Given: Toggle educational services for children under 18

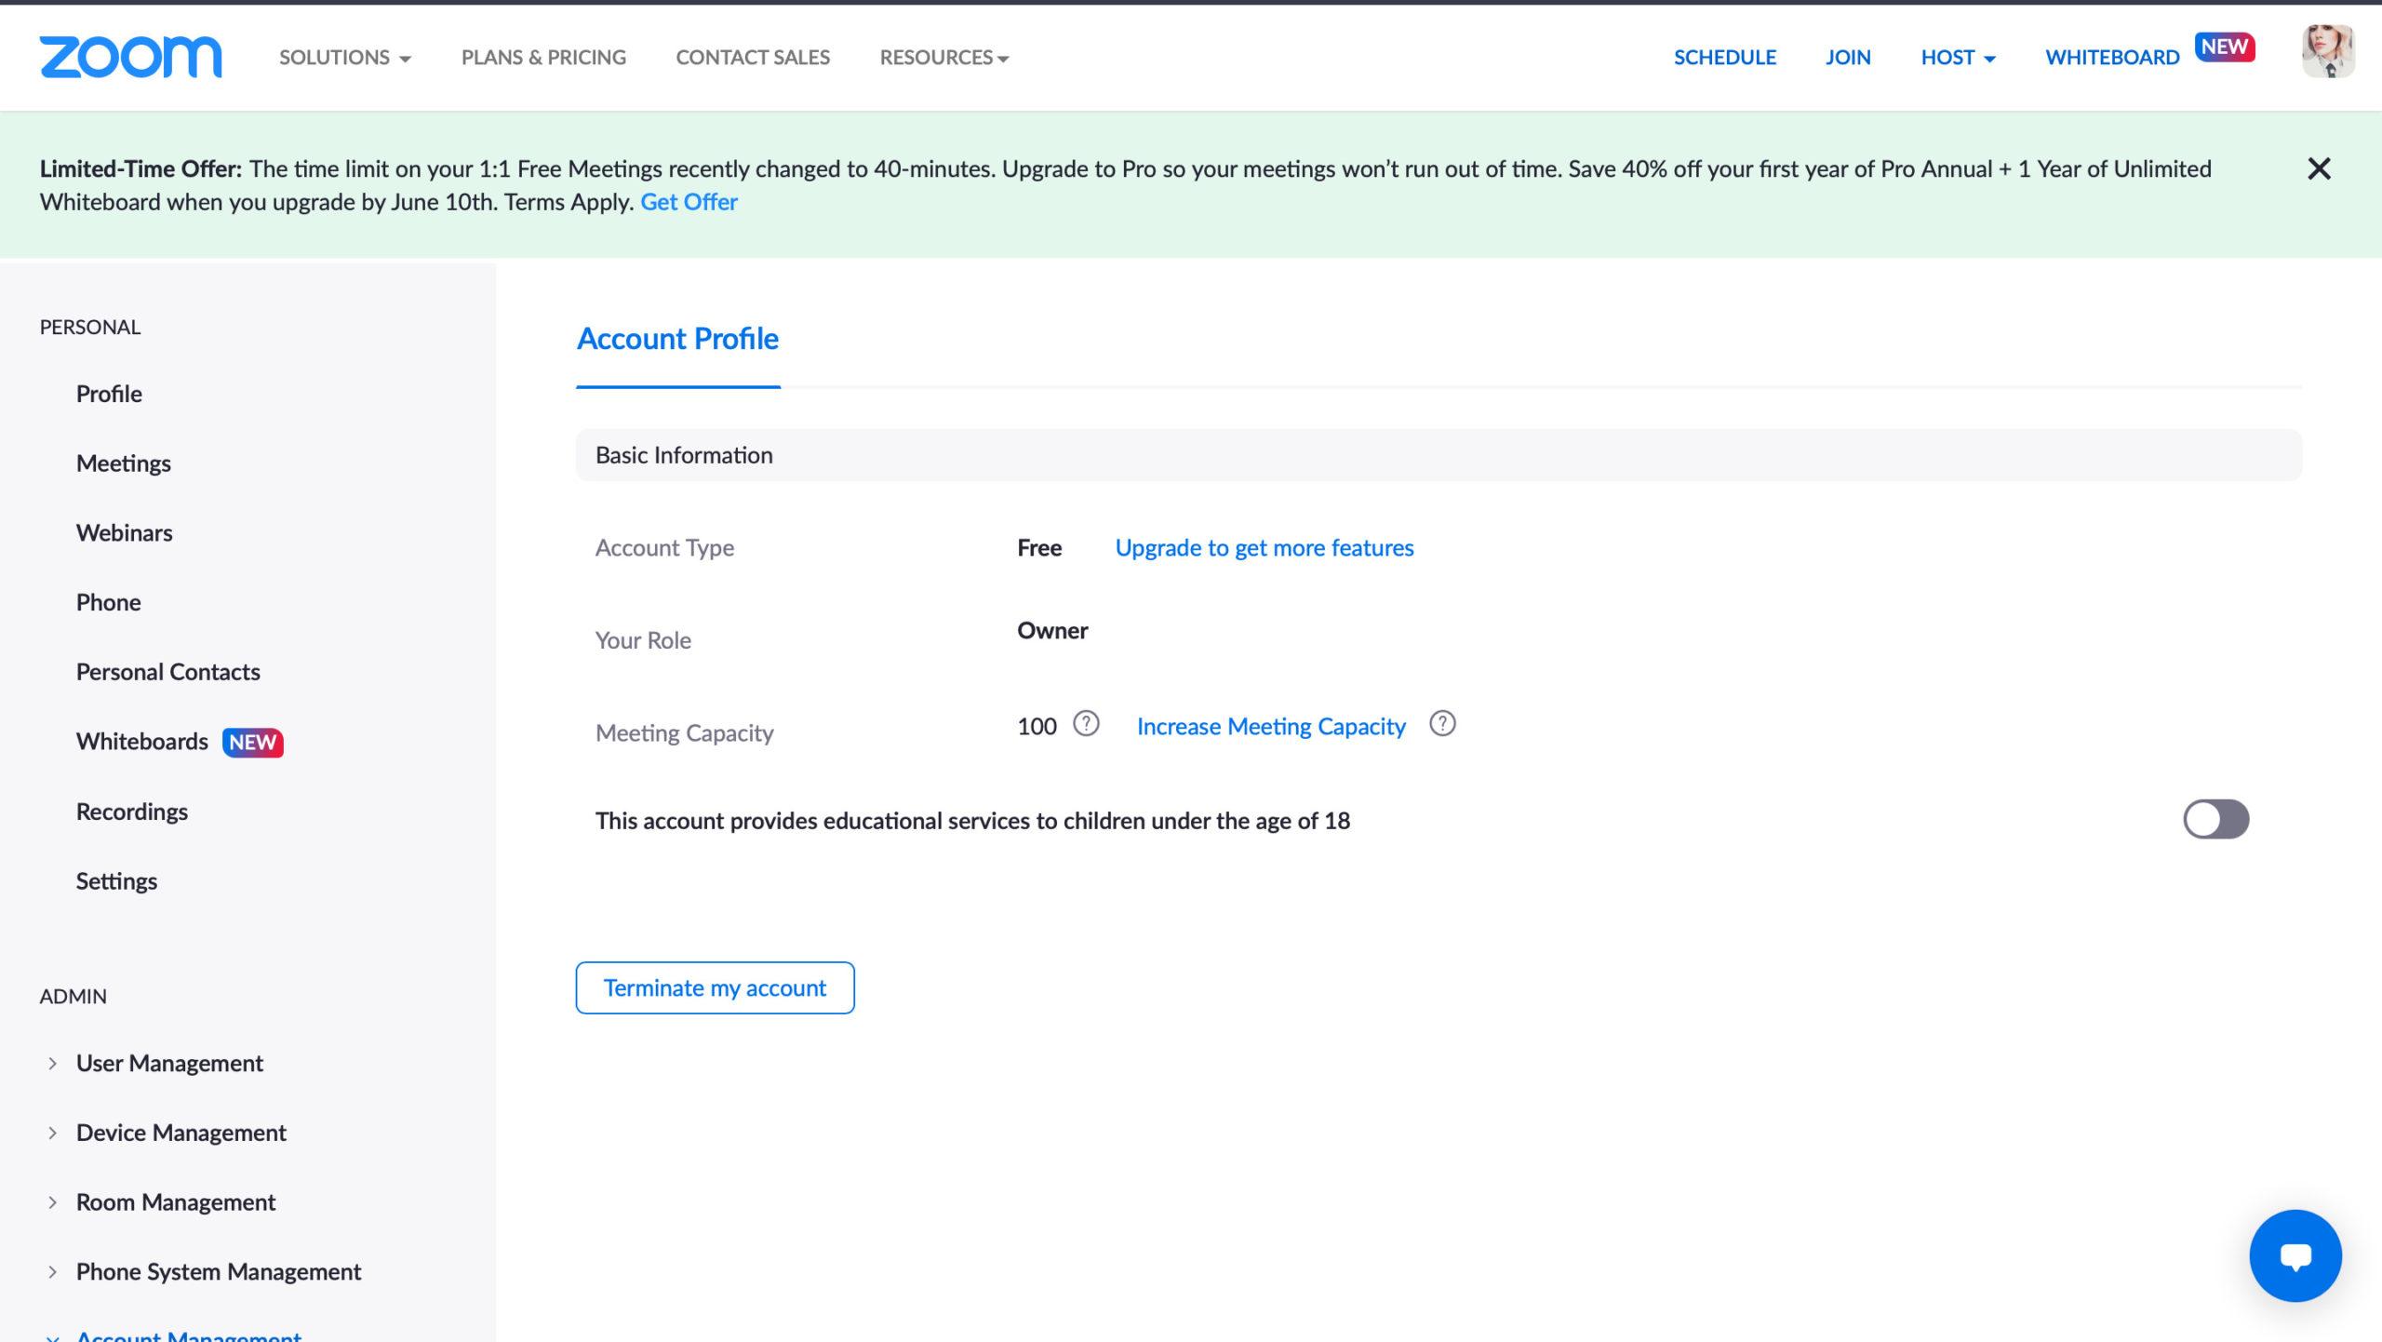Looking at the screenshot, I should [2215, 818].
